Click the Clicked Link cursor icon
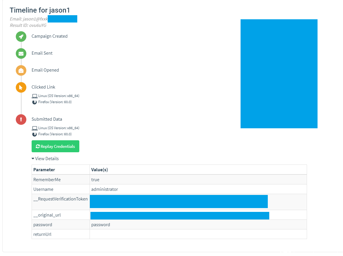343x256 pixels. click(21, 87)
